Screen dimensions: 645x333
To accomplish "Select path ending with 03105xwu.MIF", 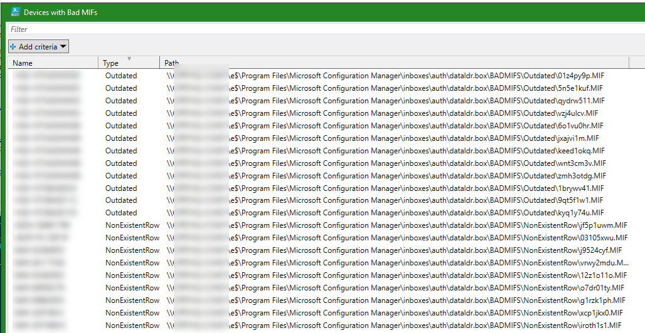I will coord(397,238).
